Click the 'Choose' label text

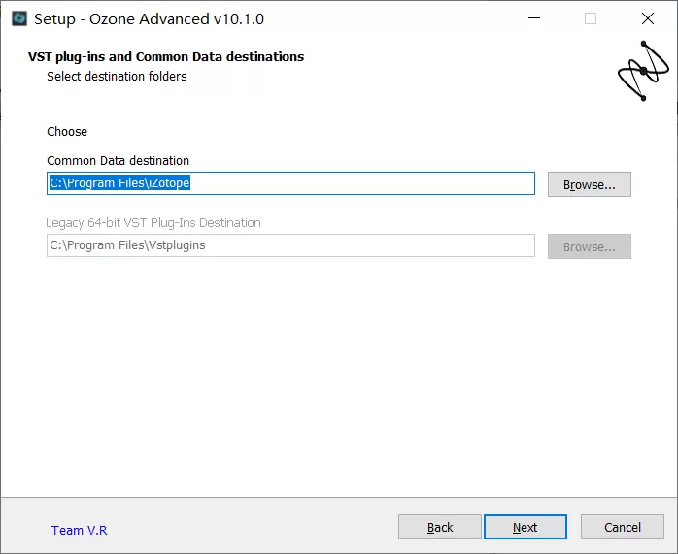pyautogui.click(x=67, y=131)
